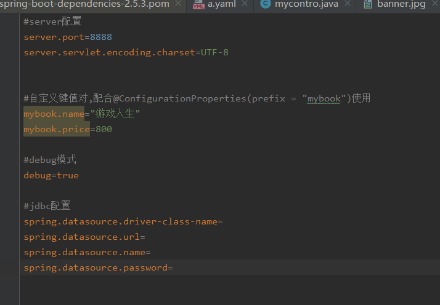Close the a.yaml tab
Screen dimensions: 440x305
[245, 3]
